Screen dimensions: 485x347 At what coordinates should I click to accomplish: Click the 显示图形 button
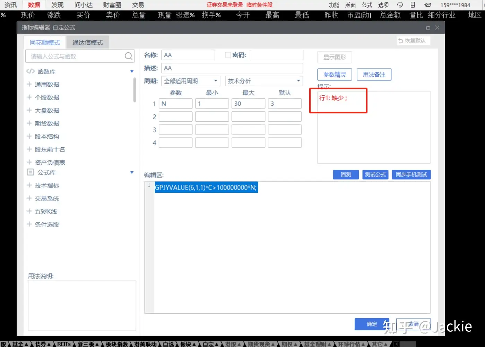coord(335,57)
